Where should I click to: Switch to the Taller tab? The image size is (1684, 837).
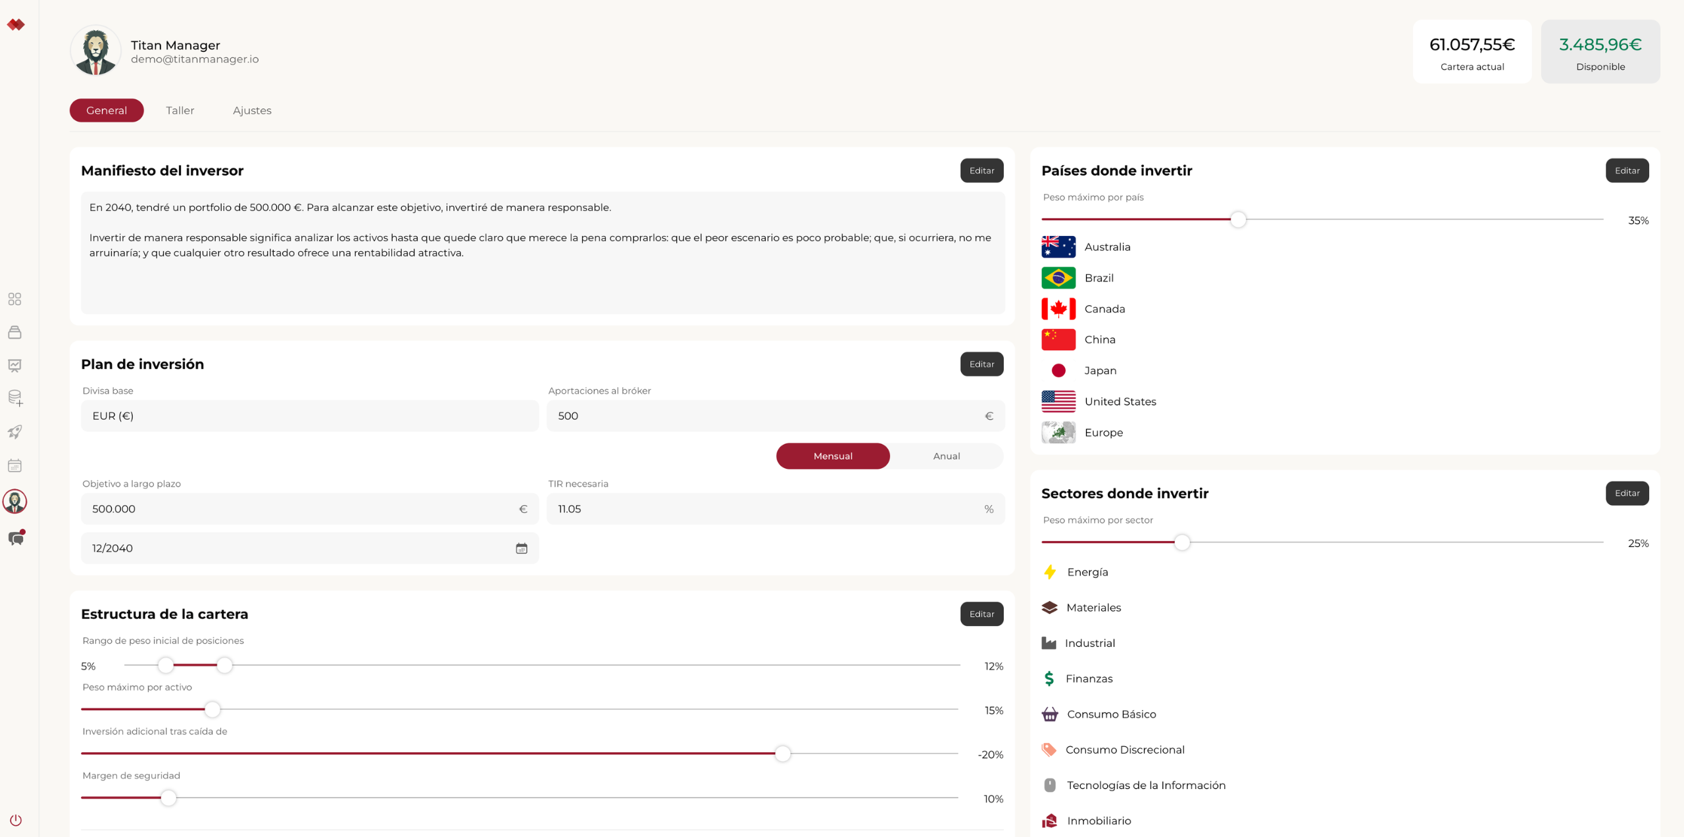click(x=180, y=110)
